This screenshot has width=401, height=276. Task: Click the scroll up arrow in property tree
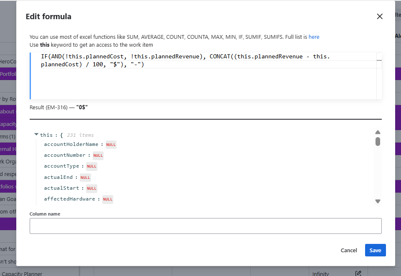click(x=378, y=132)
